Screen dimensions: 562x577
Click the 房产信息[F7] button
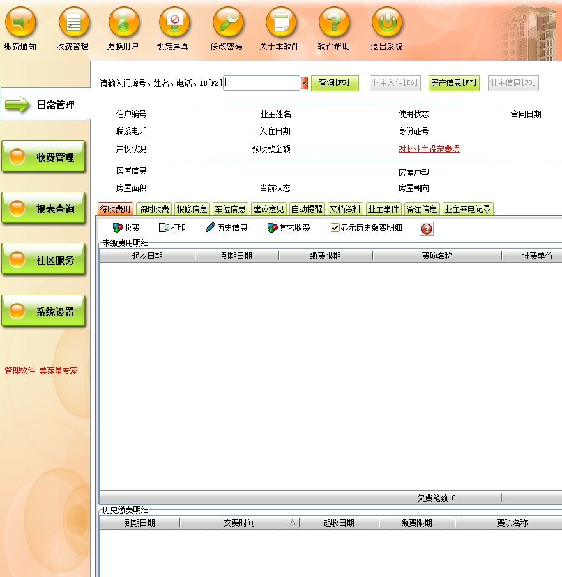(453, 83)
